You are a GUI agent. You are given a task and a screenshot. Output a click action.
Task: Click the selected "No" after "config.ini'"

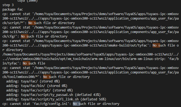click(76, 104)
